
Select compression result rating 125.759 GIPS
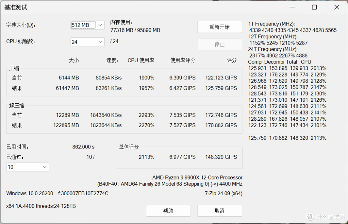221,88
